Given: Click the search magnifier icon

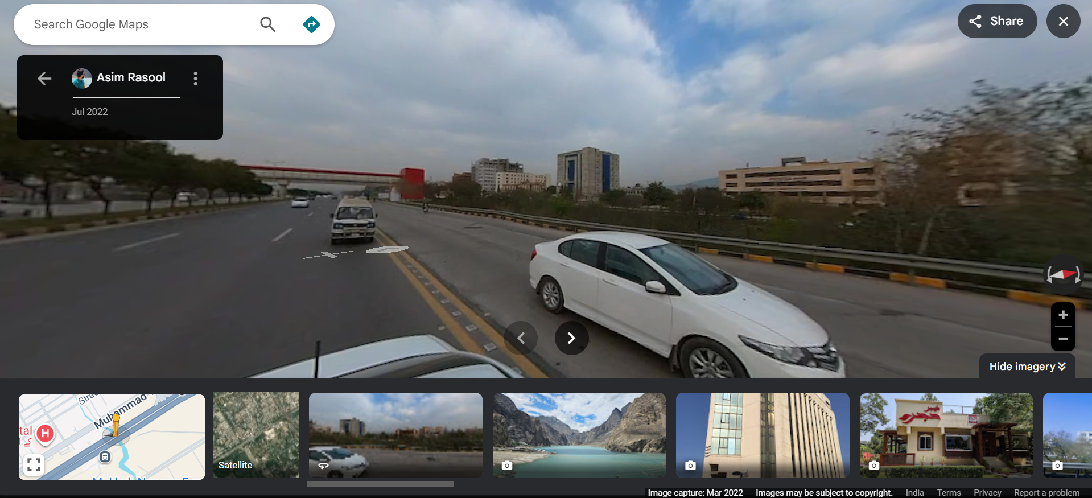Looking at the screenshot, I should click(267, 24).
